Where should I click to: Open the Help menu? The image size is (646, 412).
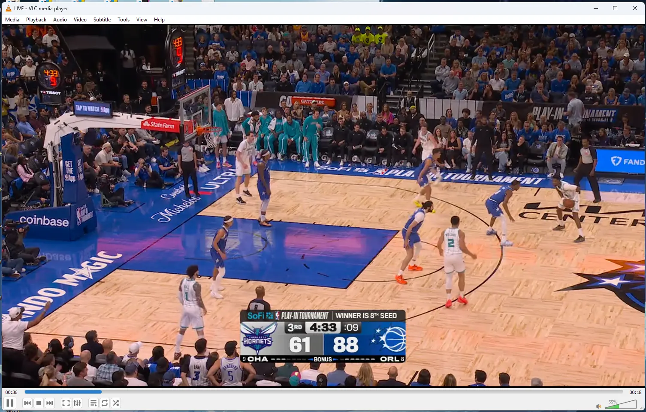coord(159,20)
